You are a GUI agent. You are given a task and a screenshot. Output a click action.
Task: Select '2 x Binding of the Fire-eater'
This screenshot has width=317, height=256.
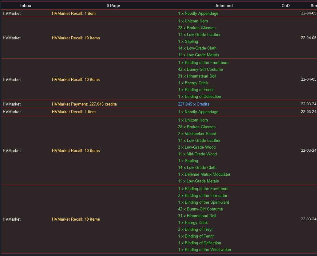click(x=203, y=195)
